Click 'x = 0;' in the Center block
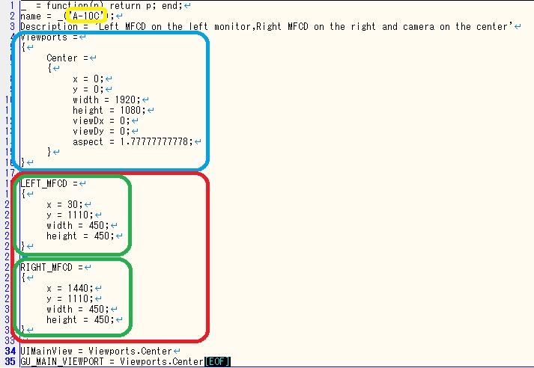The height and width of the screenshot is (368, 534). 88,79
